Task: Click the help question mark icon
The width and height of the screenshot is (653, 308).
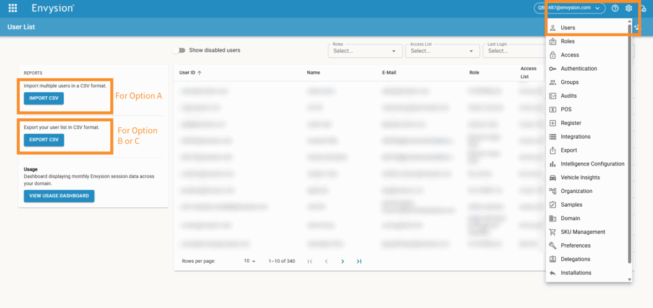Action: coord(615,8)
